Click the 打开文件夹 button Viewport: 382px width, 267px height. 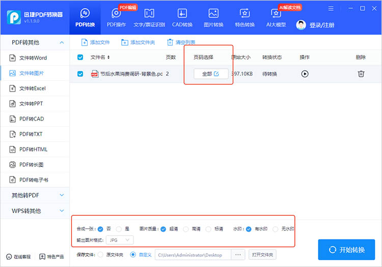tap(262, 255)
